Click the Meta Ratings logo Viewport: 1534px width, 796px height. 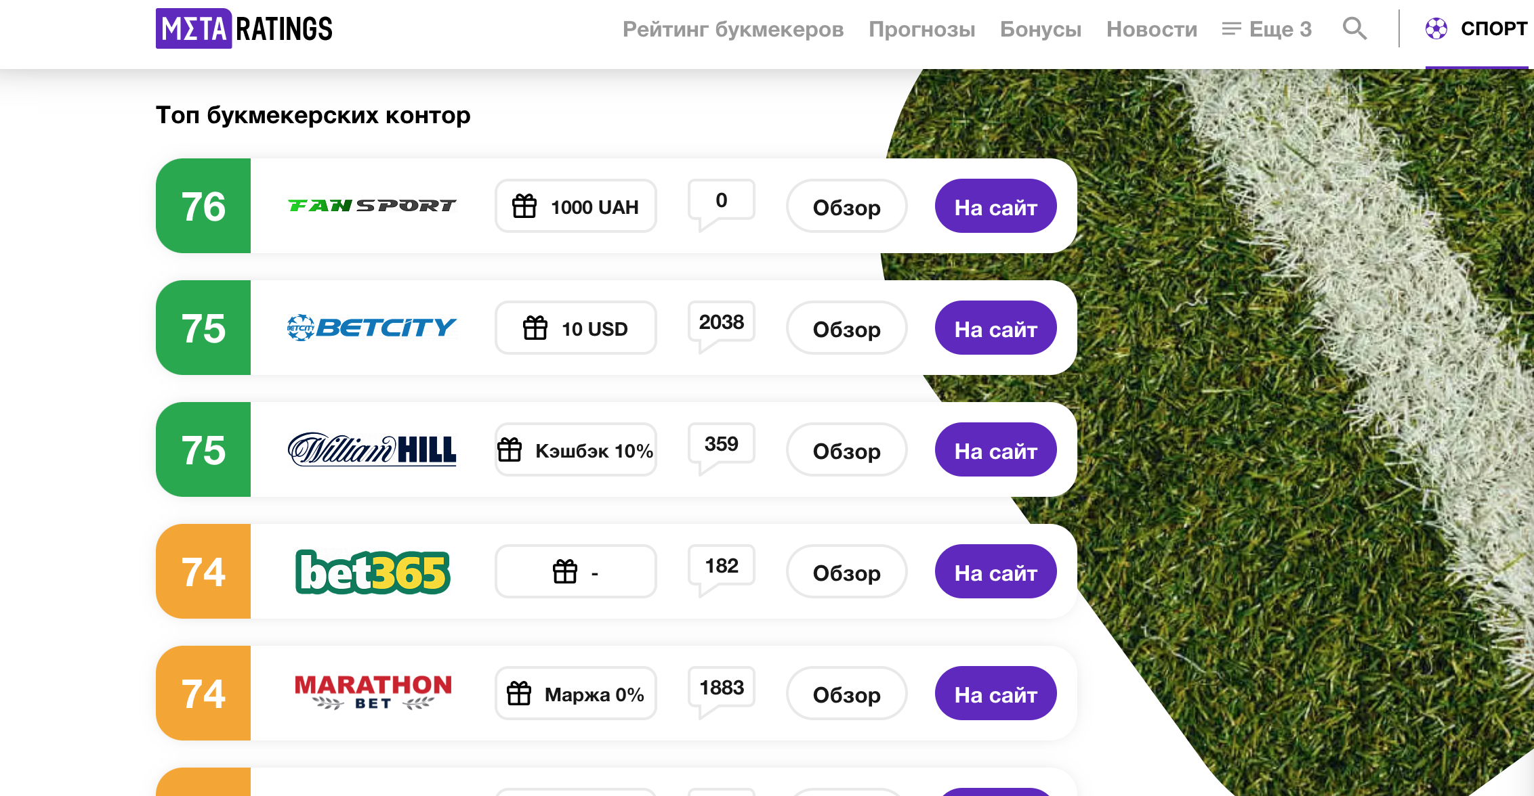pyautogui.click(x=244, y=28)
